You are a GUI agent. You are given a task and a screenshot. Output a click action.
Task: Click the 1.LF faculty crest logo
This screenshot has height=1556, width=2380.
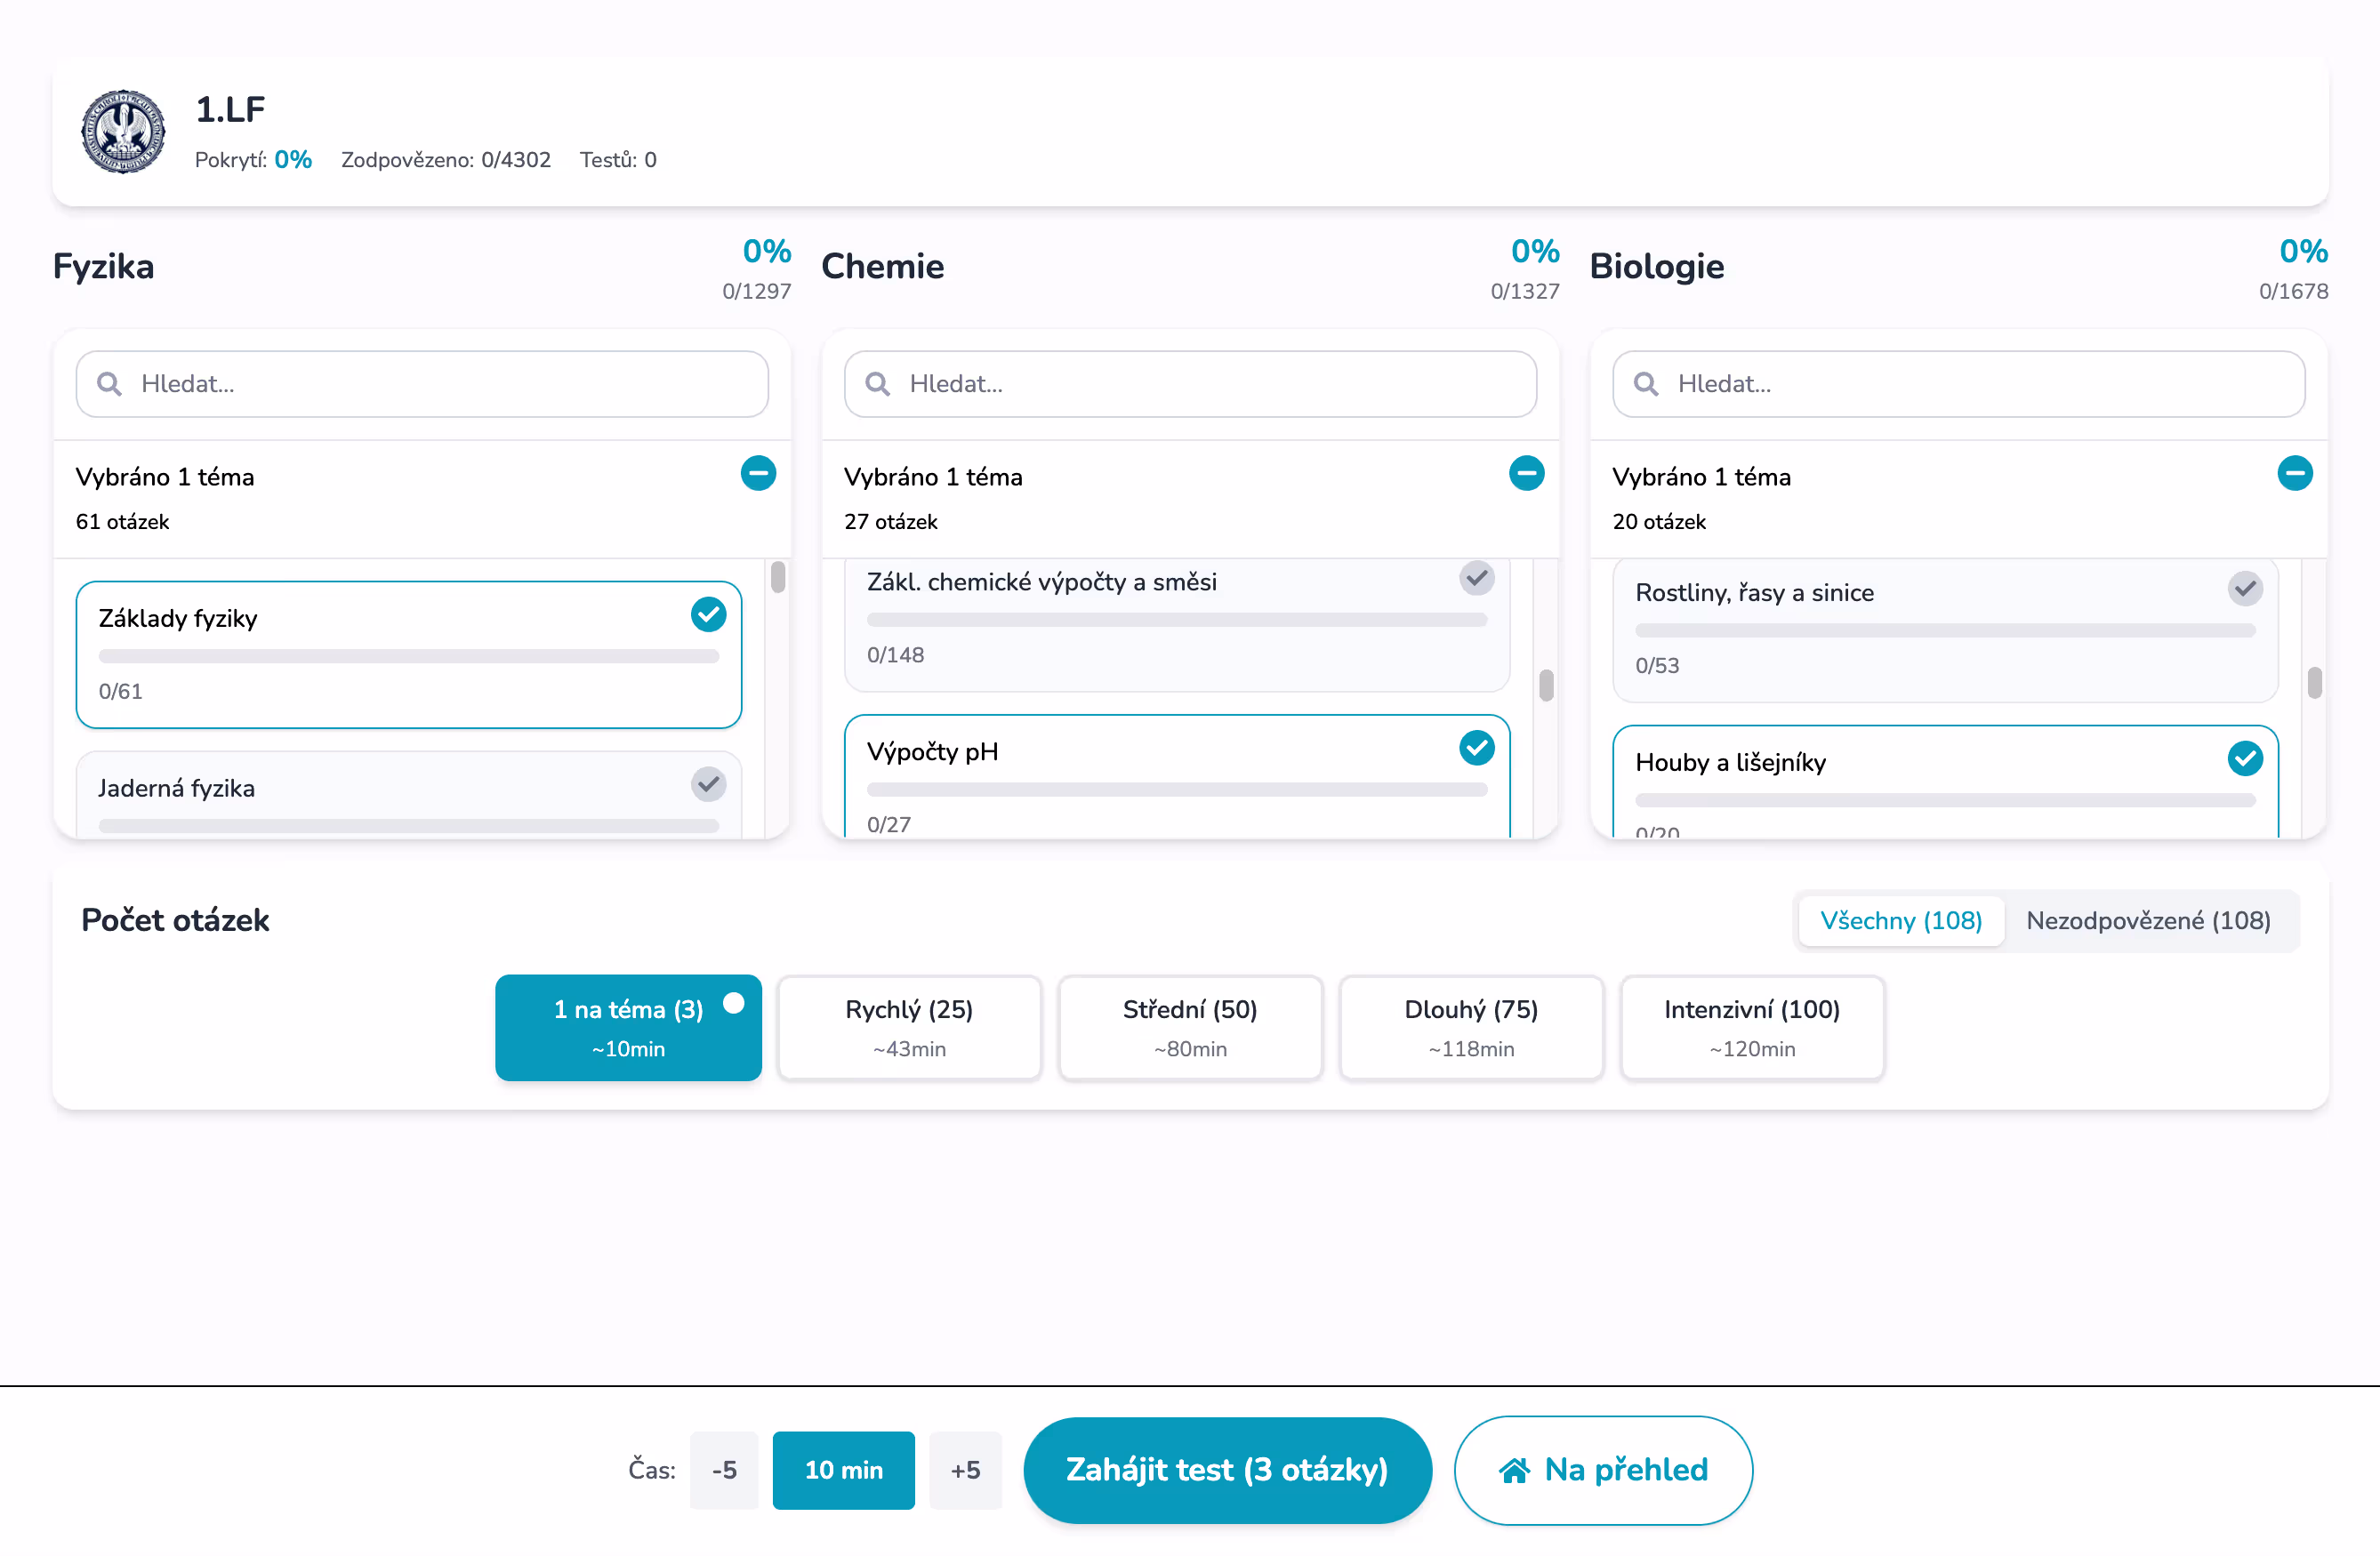tap(123, 132)
